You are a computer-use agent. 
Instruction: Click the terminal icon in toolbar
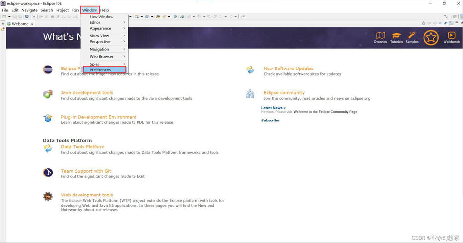27,17
